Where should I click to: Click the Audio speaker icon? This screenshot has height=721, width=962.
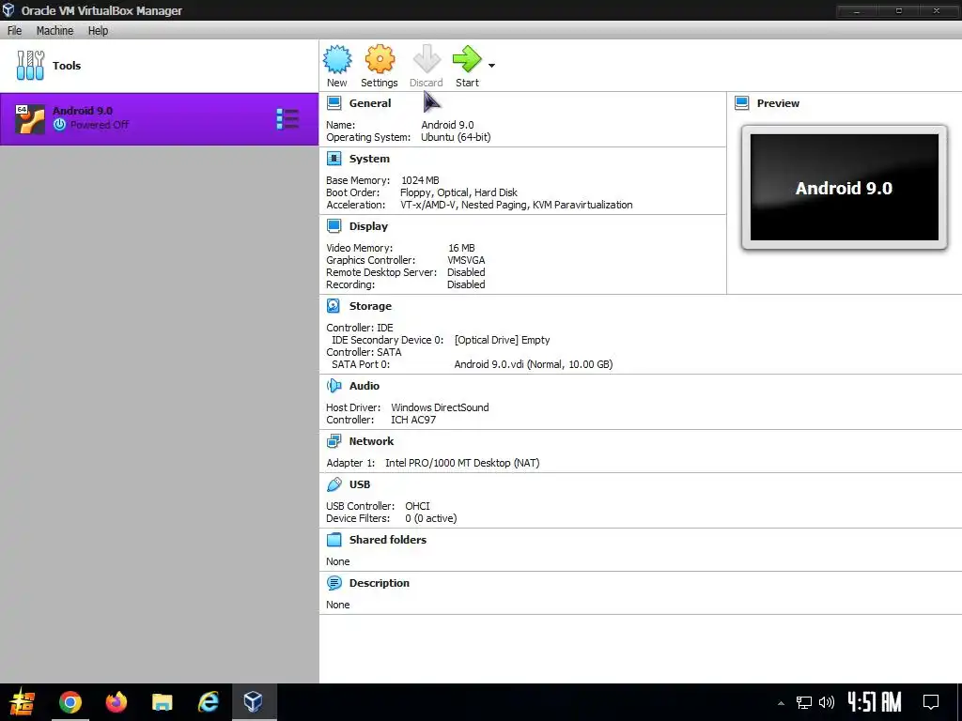334,386
